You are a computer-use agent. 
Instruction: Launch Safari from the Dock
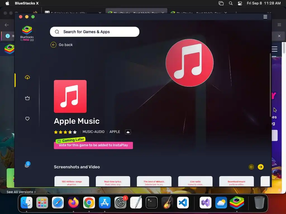tap(58, 203)
